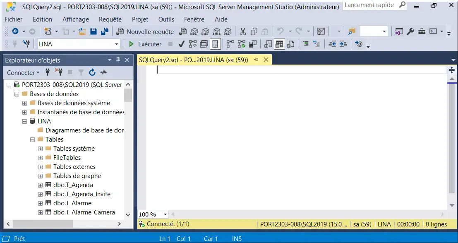The width and height of the screenshot is (458, 243).
Task: Click the Exécuter button
Action: (x=145, y=44)
